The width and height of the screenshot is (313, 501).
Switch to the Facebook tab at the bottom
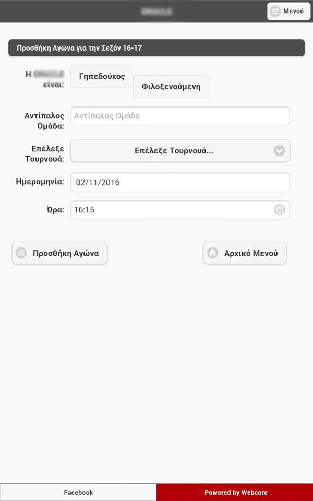[x=78, y=492]
